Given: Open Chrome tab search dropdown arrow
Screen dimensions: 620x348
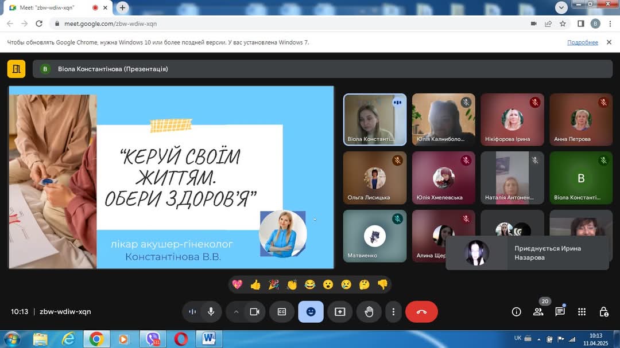Looking at the screenshot, I should tap(561, 7).
